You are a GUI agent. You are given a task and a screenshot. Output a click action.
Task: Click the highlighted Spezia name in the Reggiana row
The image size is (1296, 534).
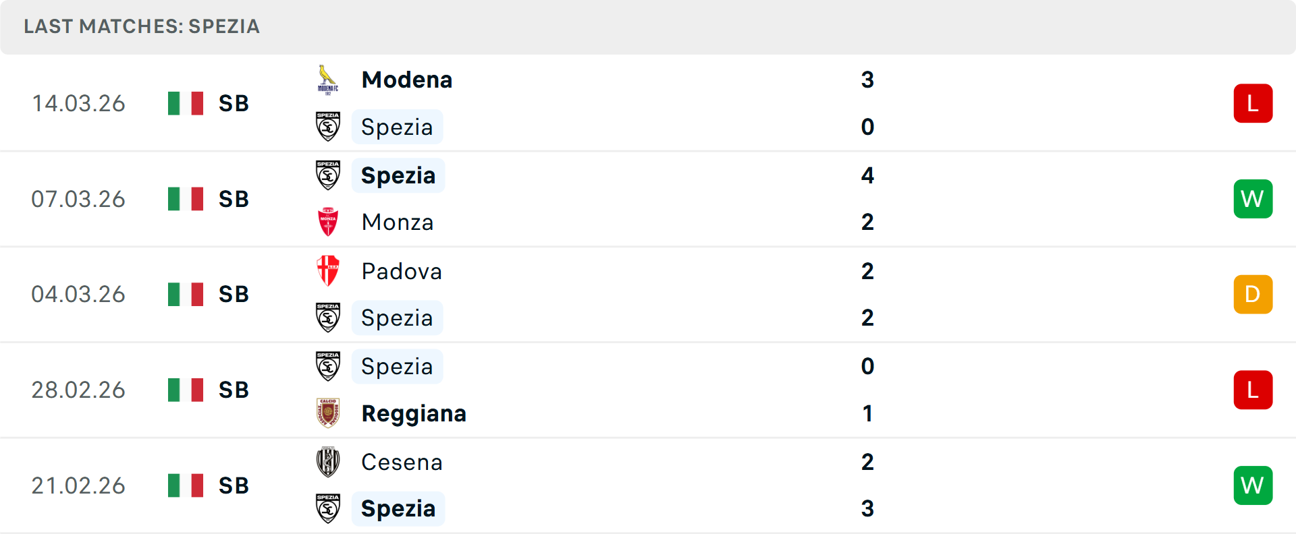[397, 366]
